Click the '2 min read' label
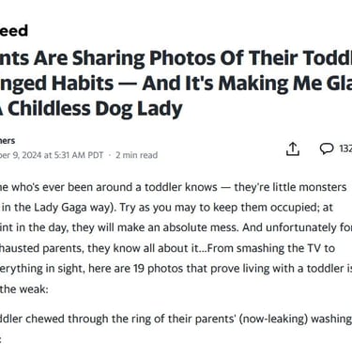352x344 pixels. pos(136,155)
